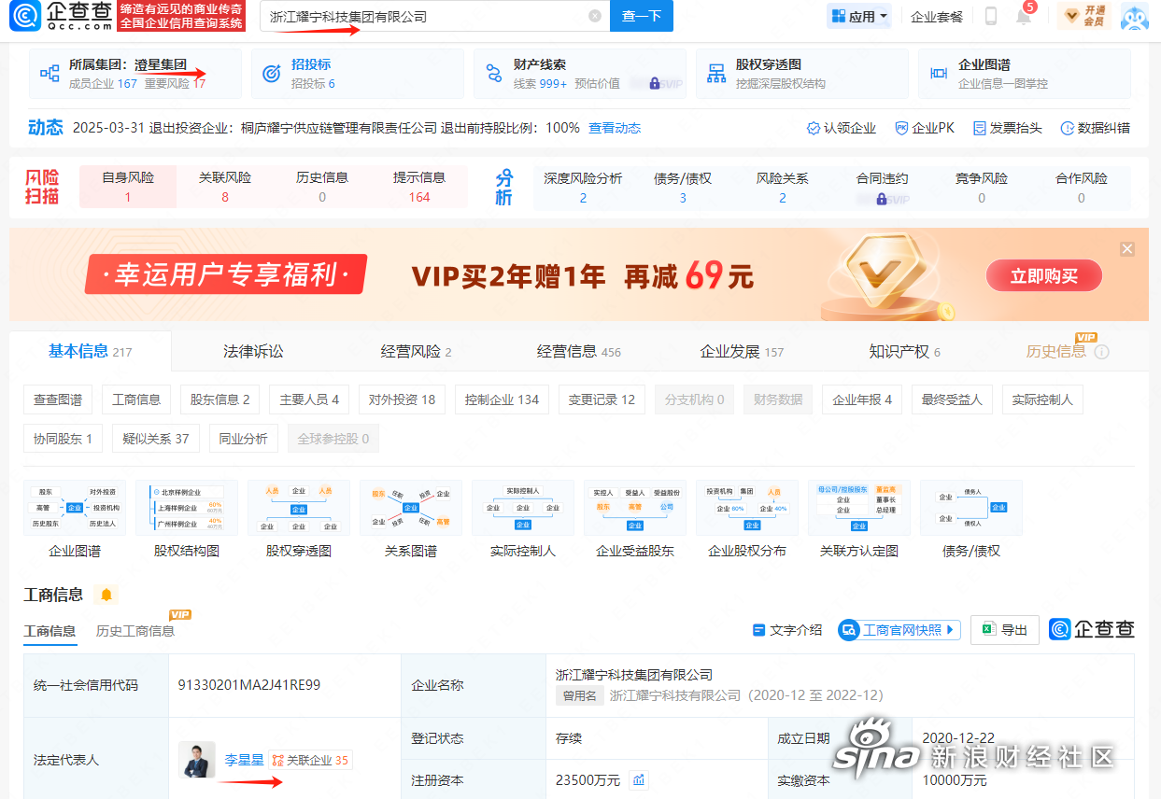This screenshot has height=799, width=1161.
Task: Open the 招投标 card
Action: [357, 74]
